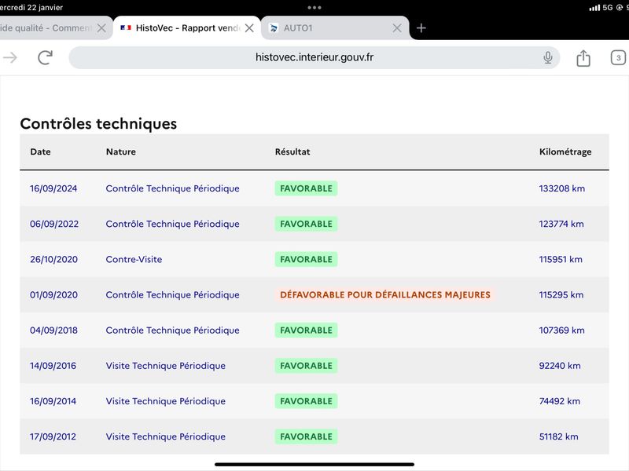Click Visite Technique Périodique in 17/09/2012 row
This screenshot has height=471, width=629.
pos(166,436)
